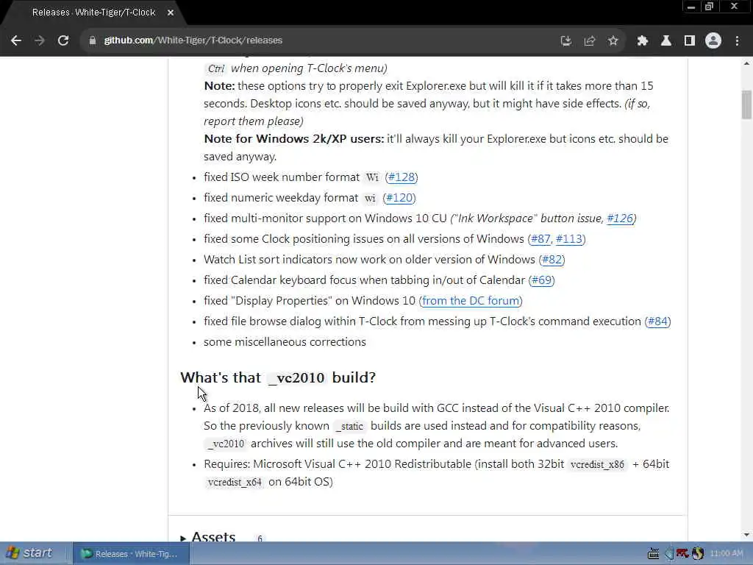Open issue link #128

402,177
